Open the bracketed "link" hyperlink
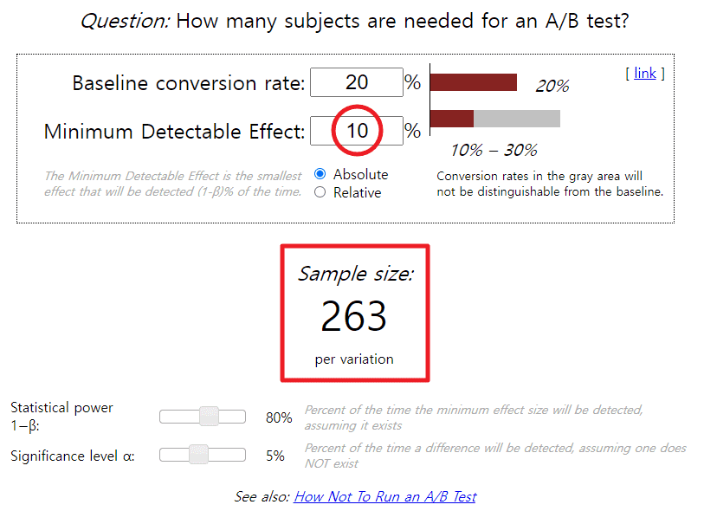The width and height of the screenshot is (704, 524). [x=645, y=73]
